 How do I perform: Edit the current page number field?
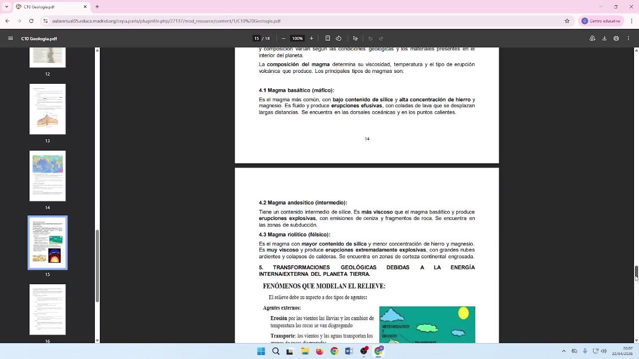[x=257, y=38]
